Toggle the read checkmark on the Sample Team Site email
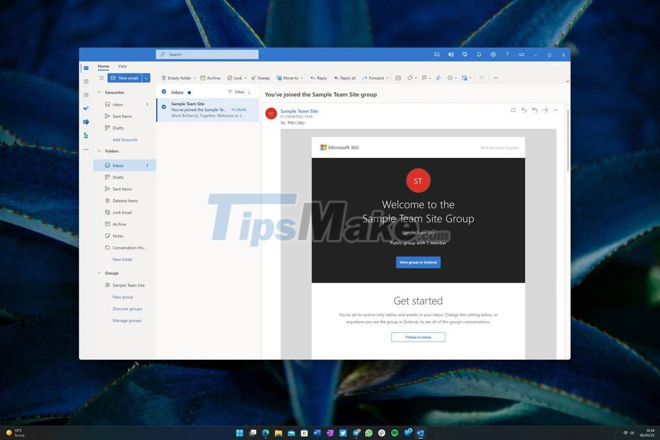This screenshot has height=440, width=660. point(164,108)
